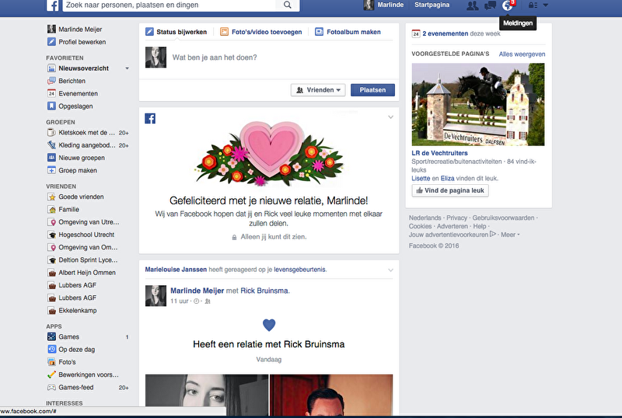Click Vind de pagina leuk button
The image size is (622, 418).
tap(450, 191)
